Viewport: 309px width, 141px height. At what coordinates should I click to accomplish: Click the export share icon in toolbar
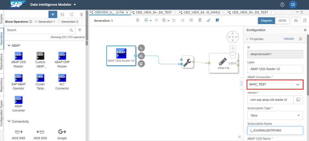pyautogui.click(x=191, y=20)
